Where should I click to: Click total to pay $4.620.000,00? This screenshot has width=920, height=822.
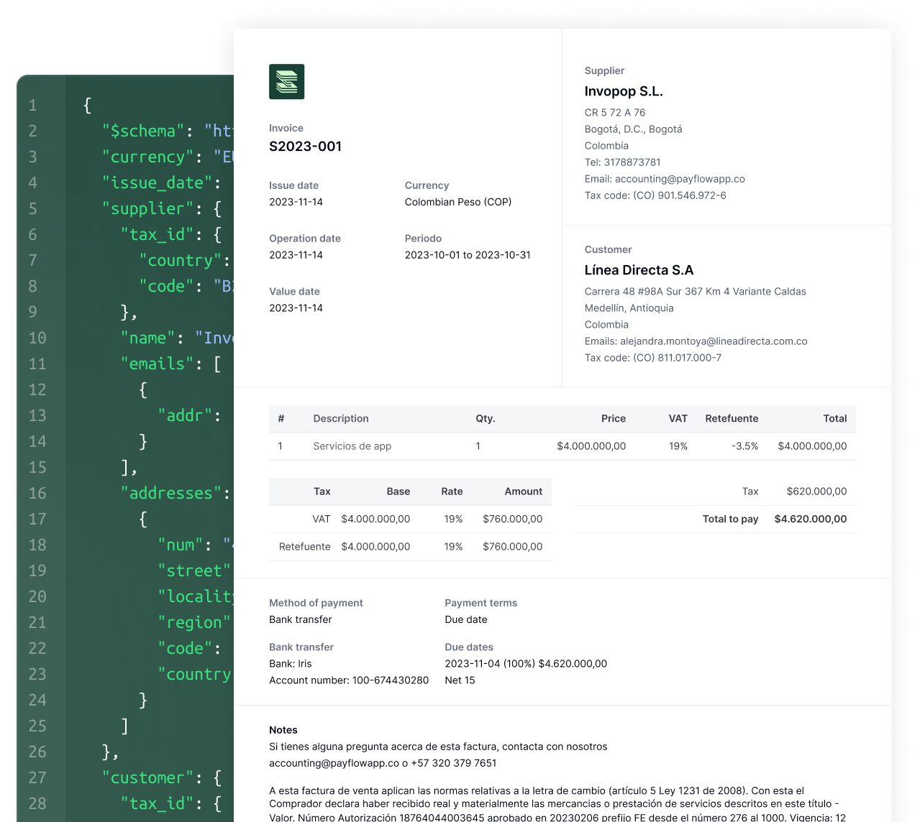811,519
